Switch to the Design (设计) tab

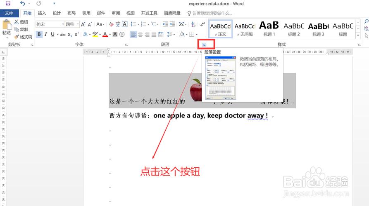pos(57,13)
